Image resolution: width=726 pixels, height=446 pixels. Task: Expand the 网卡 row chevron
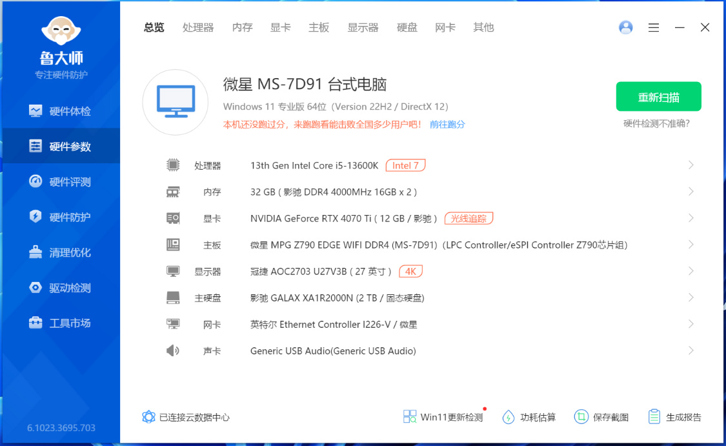click(691, 324)
